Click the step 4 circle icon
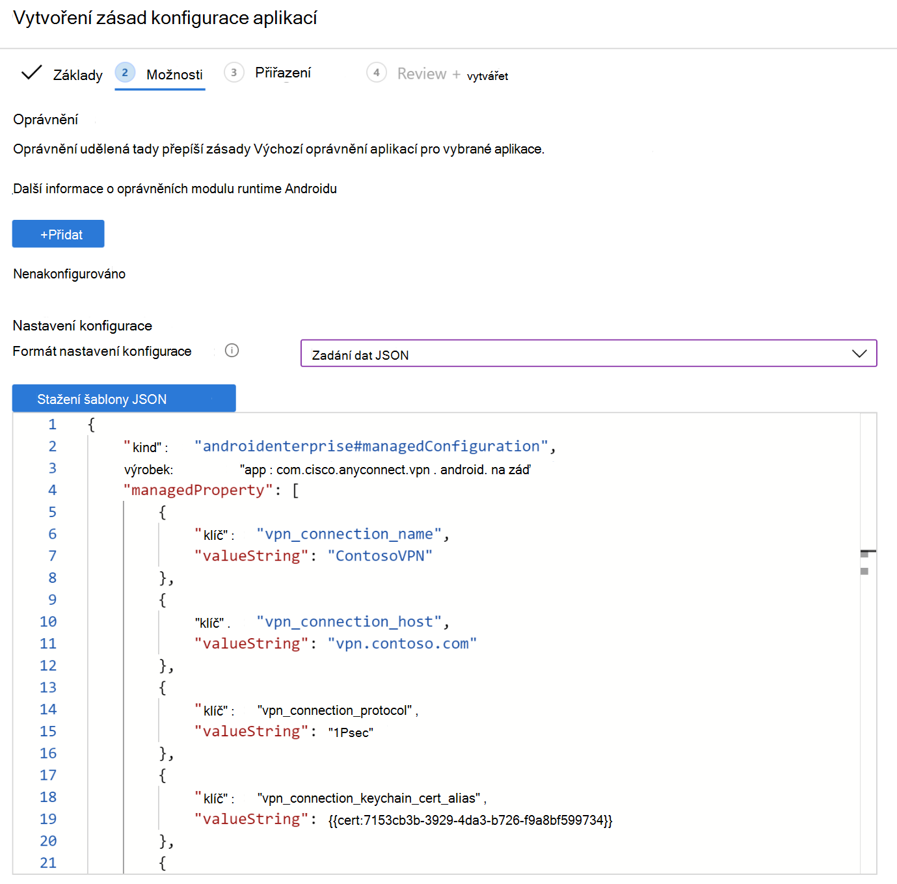897x884 pixels. pyautogui.click(x=377, y=72)
